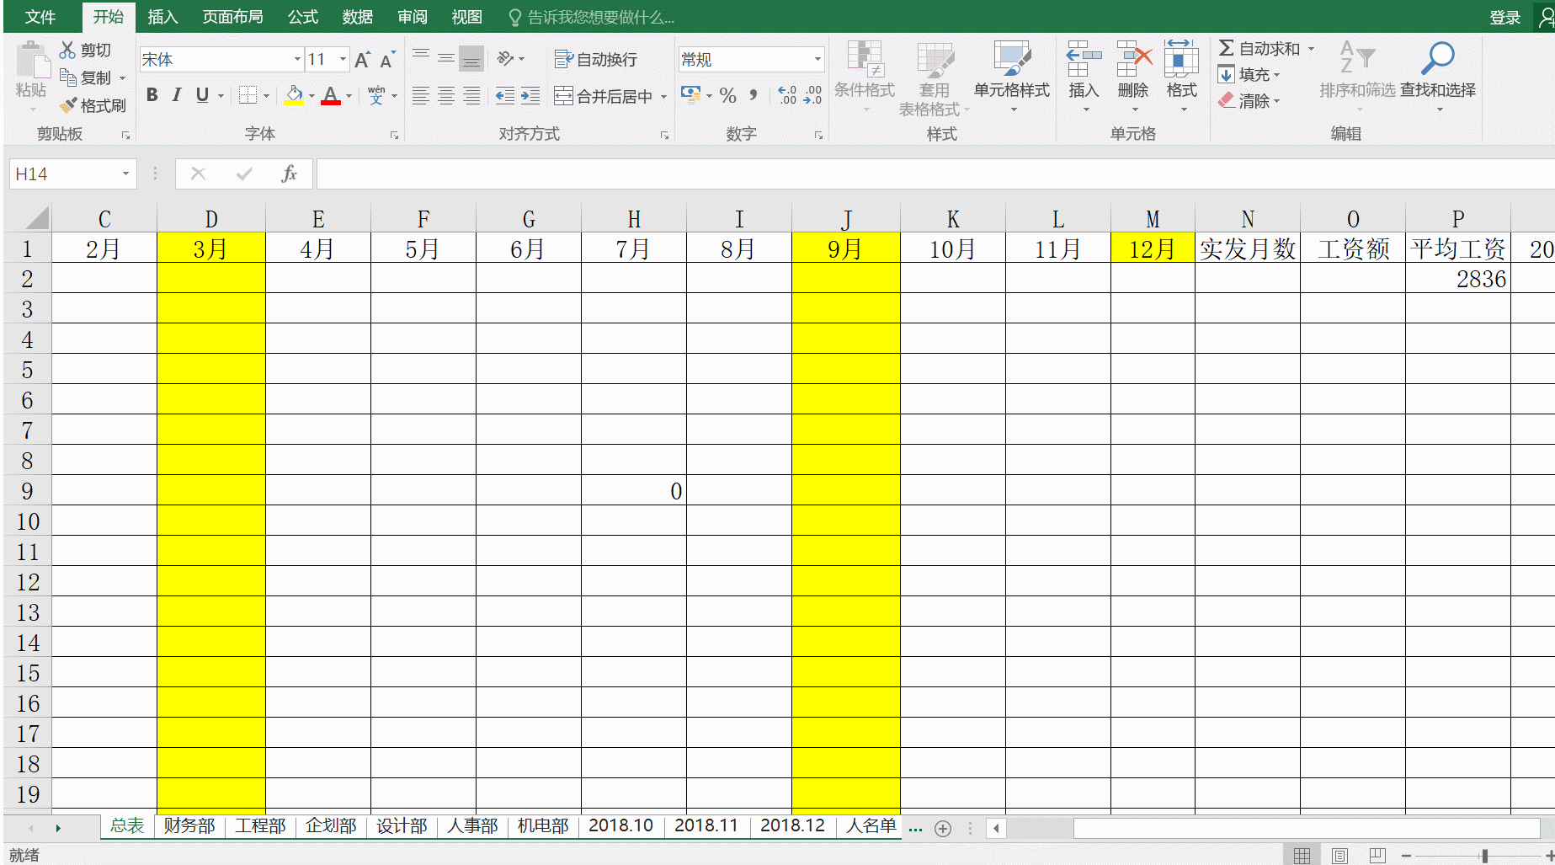This screenshot has width=1555, height=865.
Task: Switch to the 插入 ribbon tab
Action: click(x=162, y=17)
